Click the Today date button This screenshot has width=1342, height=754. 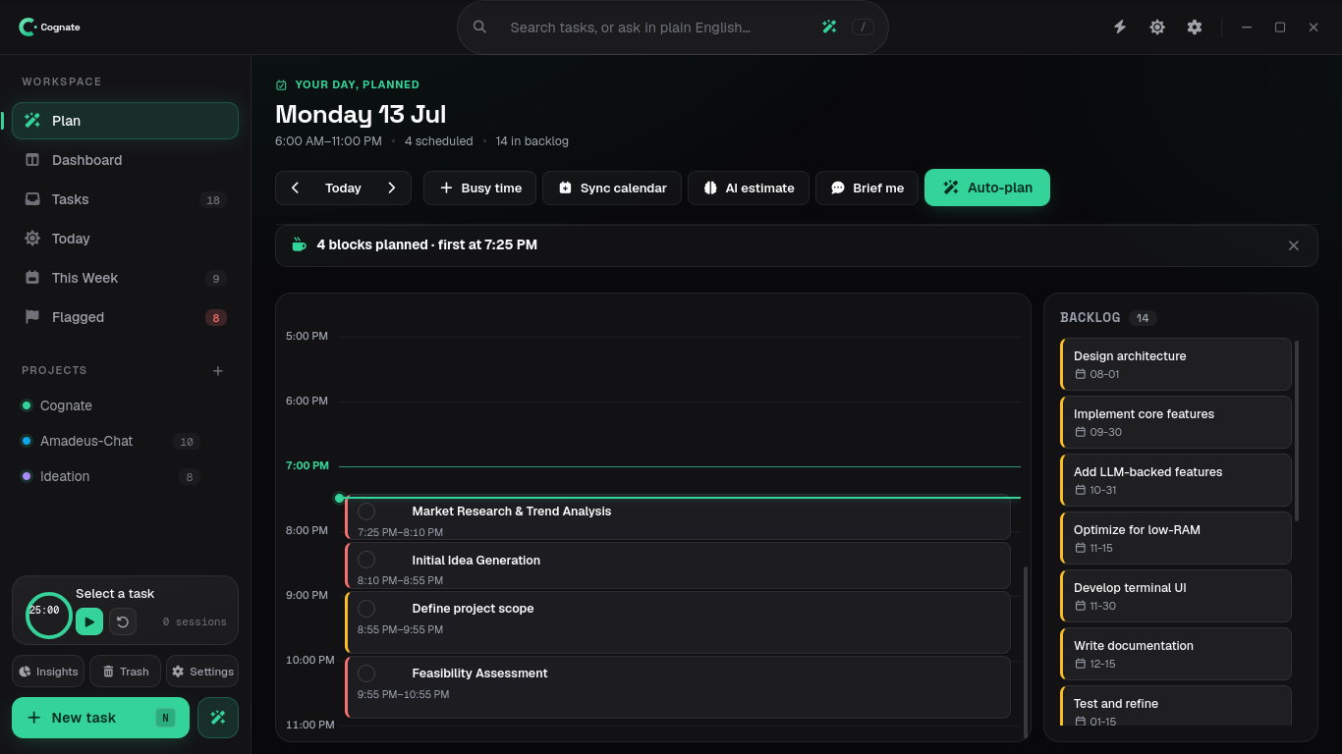click(x=343, y=188)
